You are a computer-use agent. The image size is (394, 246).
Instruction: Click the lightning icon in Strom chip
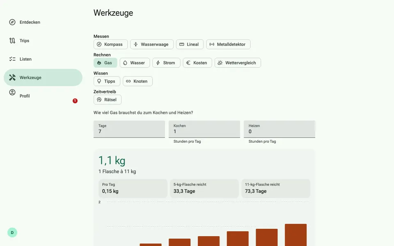pyautogui.click(x=158, y=63)
